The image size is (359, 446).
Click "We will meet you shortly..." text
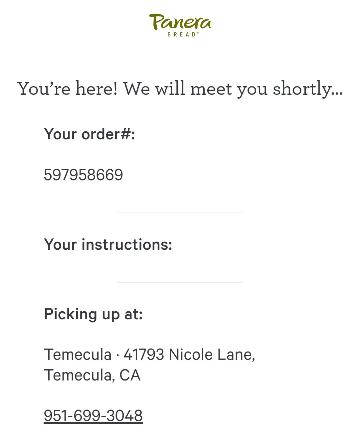coord(233,89)
